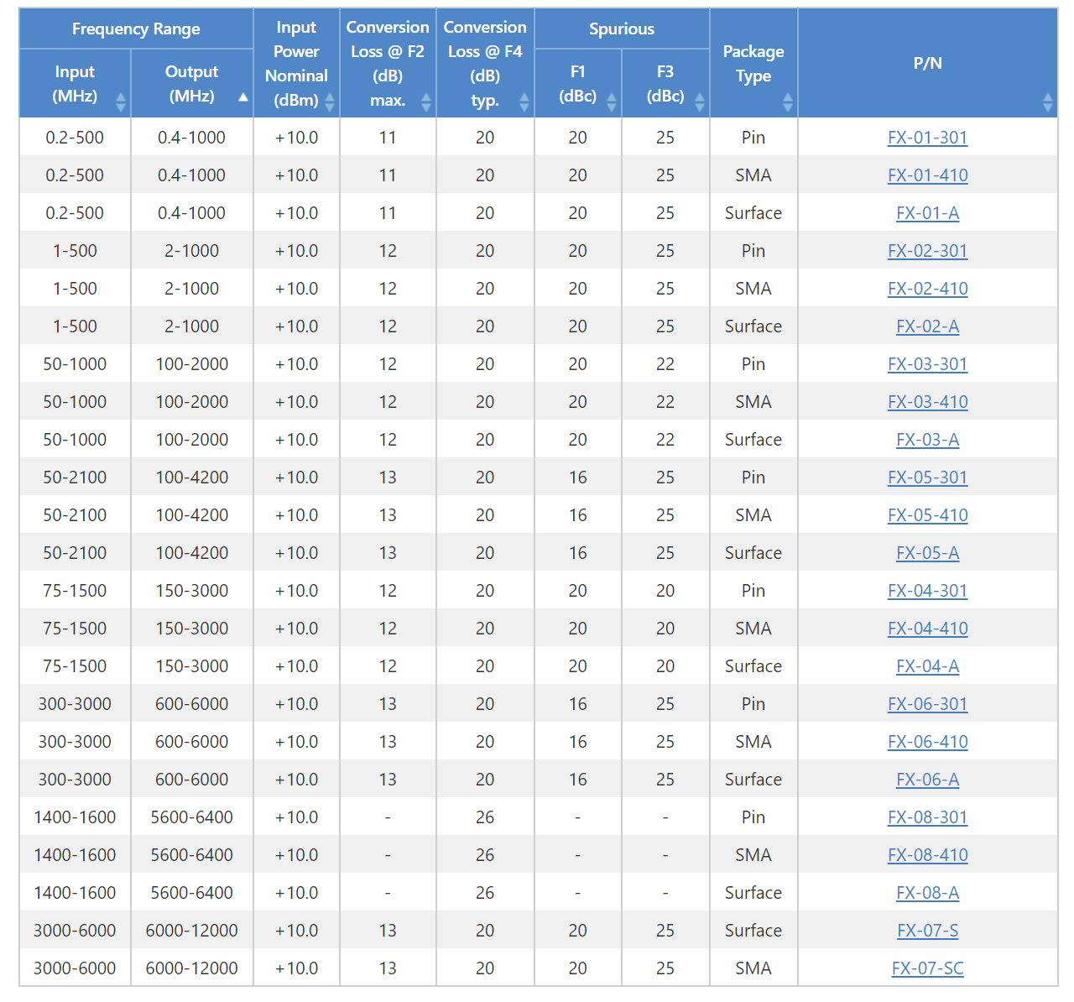
Task: Open the FX-03-A part link
Action: (x=927, y=440)
